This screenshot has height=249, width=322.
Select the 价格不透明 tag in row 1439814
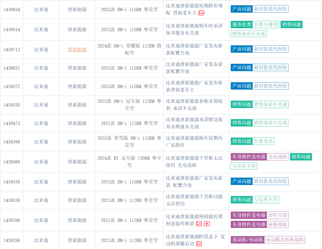[266, 24]
